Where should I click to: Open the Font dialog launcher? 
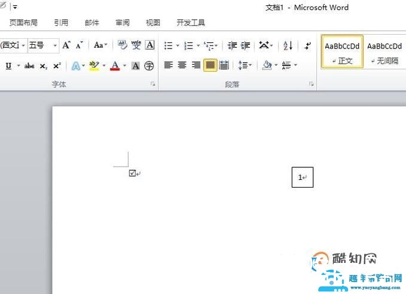coord(153,84)
